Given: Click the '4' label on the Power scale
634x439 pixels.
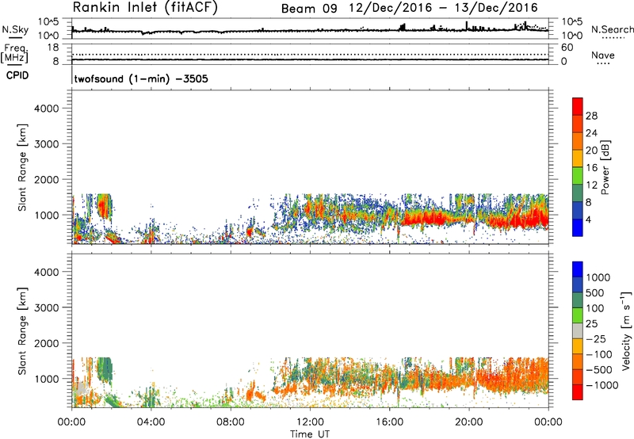Looking at the screenshot, I should pyautogui.click(x=589, y=220).
